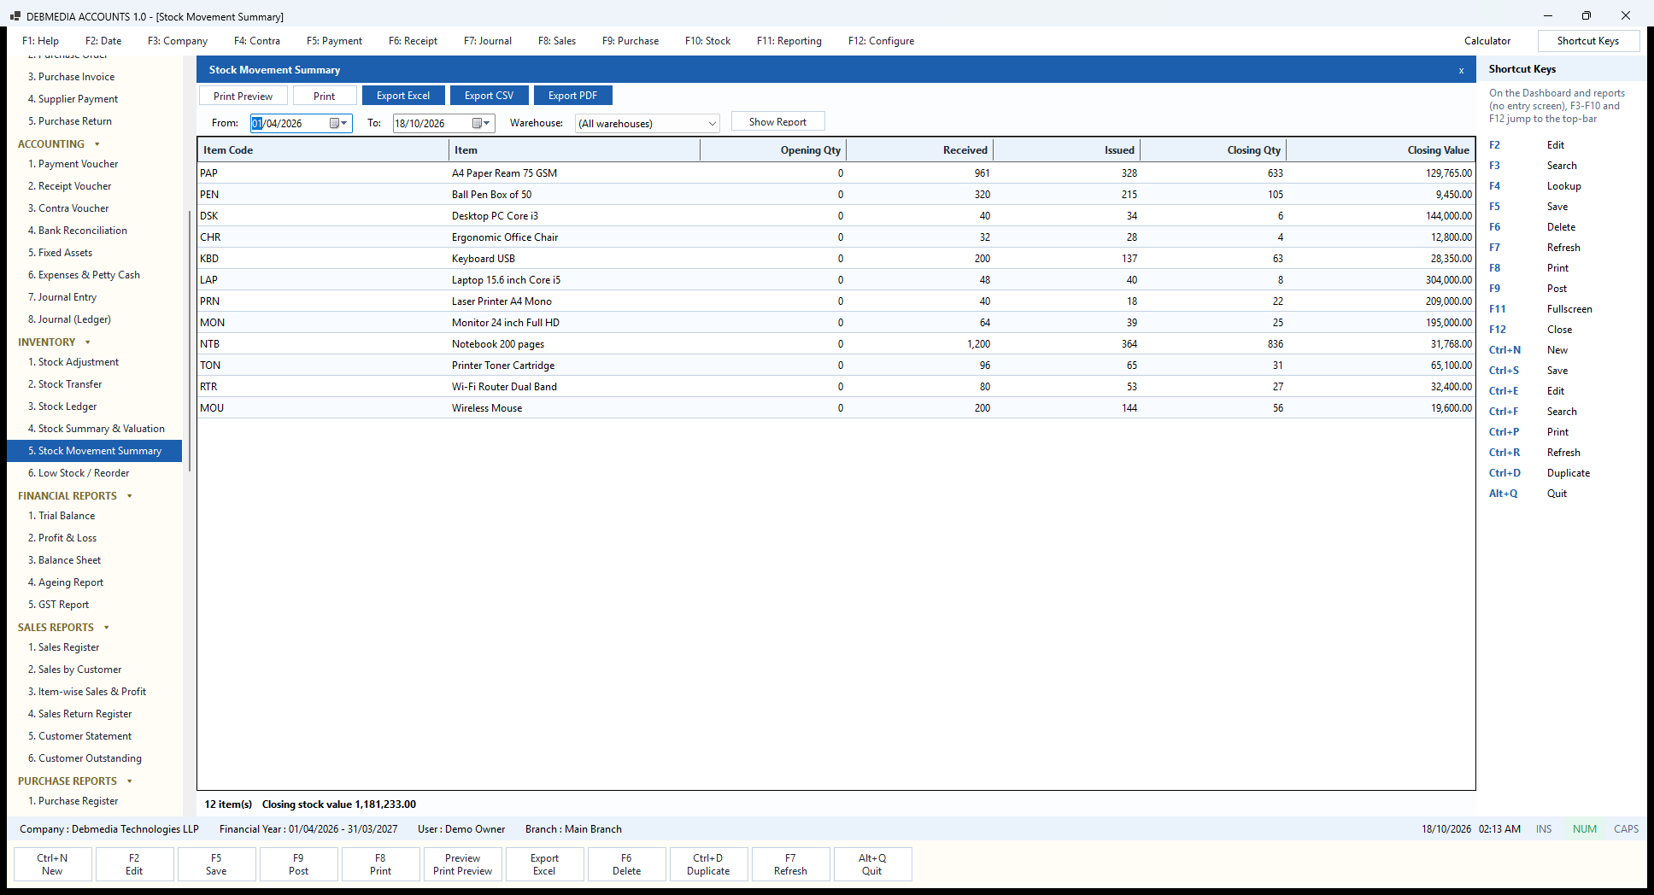Click the Alt+Q Quit bottom button
The width and height of the screenshot is (1654, 895).
[872, 864]
